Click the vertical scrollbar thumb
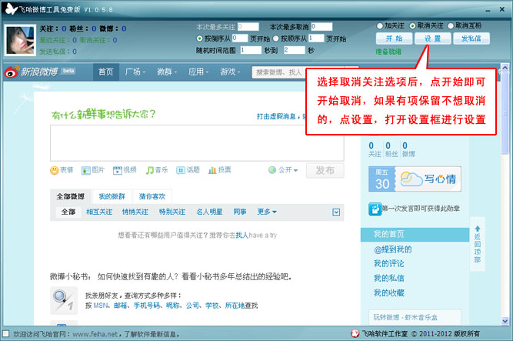This screenshot has width=513, height=341. coord(505,113)
